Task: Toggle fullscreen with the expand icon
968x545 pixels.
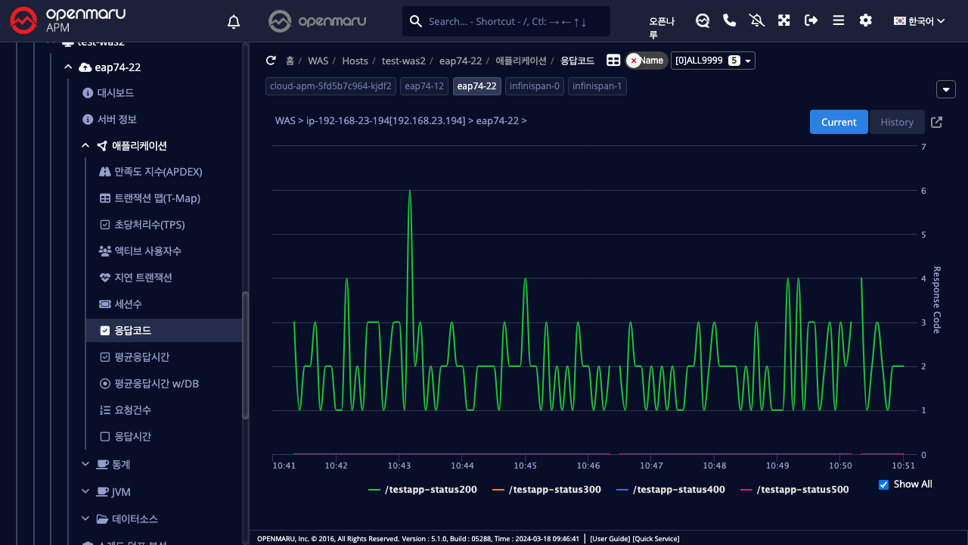Action: 783,20
